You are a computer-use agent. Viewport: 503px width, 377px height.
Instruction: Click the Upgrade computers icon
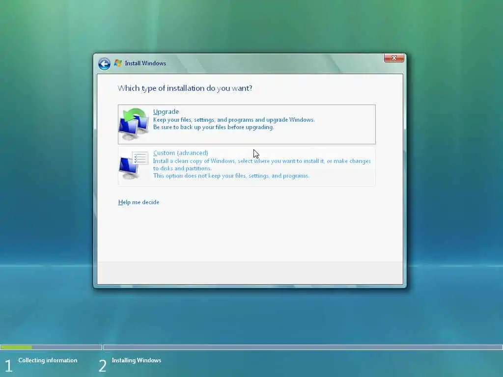pos(134,124)
